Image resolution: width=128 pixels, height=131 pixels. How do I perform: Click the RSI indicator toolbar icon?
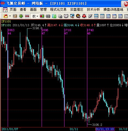click(15, 16)
